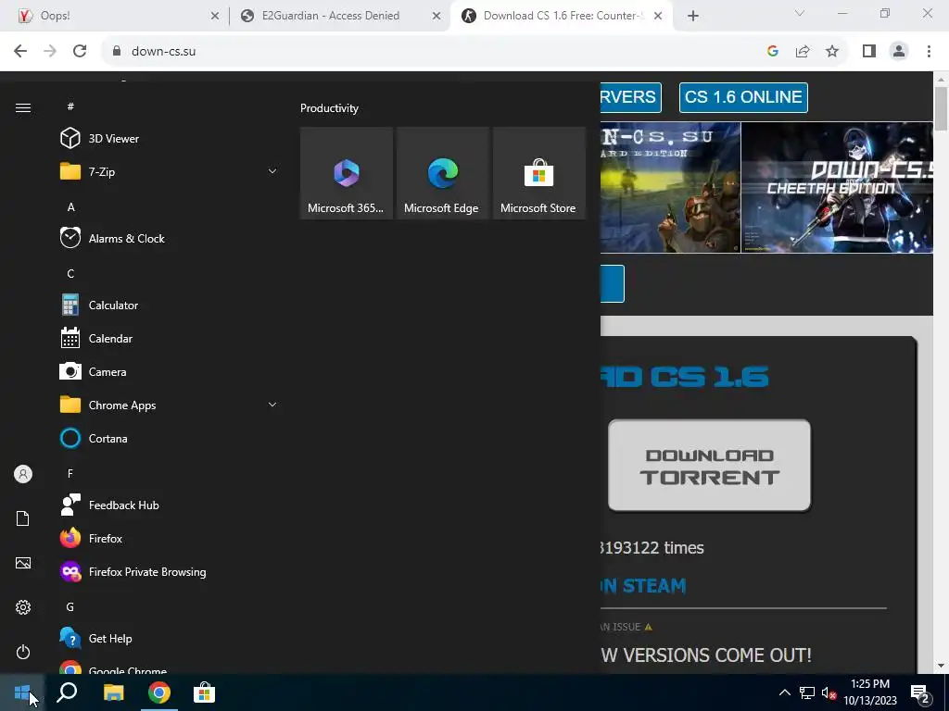Click the partially visible SERVERS button
Screen dimensions: 949x711
point(630,97)
